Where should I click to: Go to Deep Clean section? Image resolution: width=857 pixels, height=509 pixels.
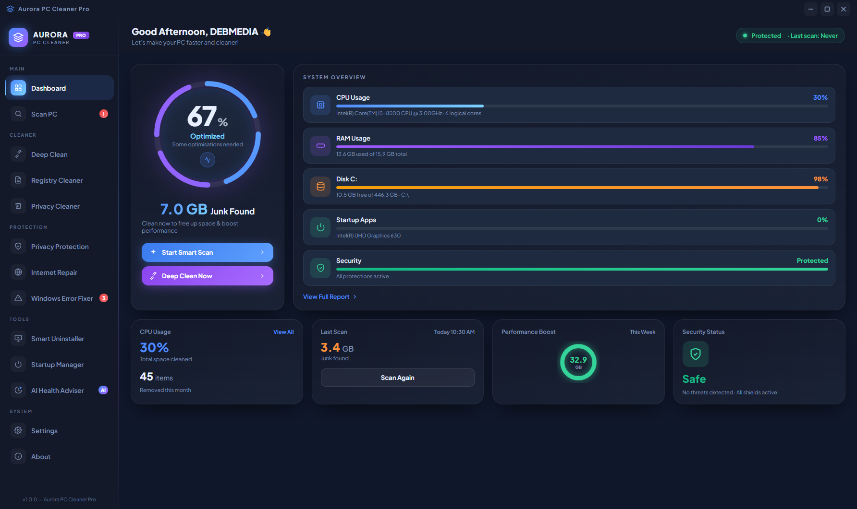pyautogui.click(x=60, y=154)
